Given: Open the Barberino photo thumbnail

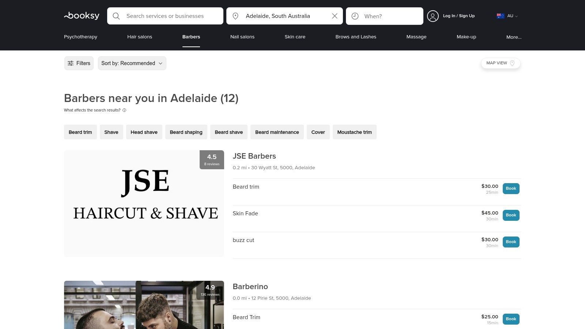Looking at the screenshot, I should pyautogui.click(x=144, y=305).
